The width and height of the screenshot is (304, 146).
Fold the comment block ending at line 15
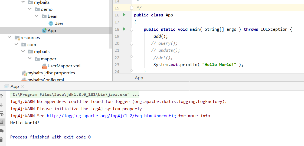pyautogui.click(x=132, y=8)
